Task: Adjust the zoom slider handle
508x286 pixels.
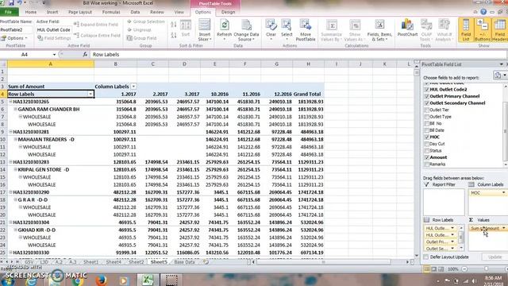Action: pyautogui.click(x=486, y=269)
